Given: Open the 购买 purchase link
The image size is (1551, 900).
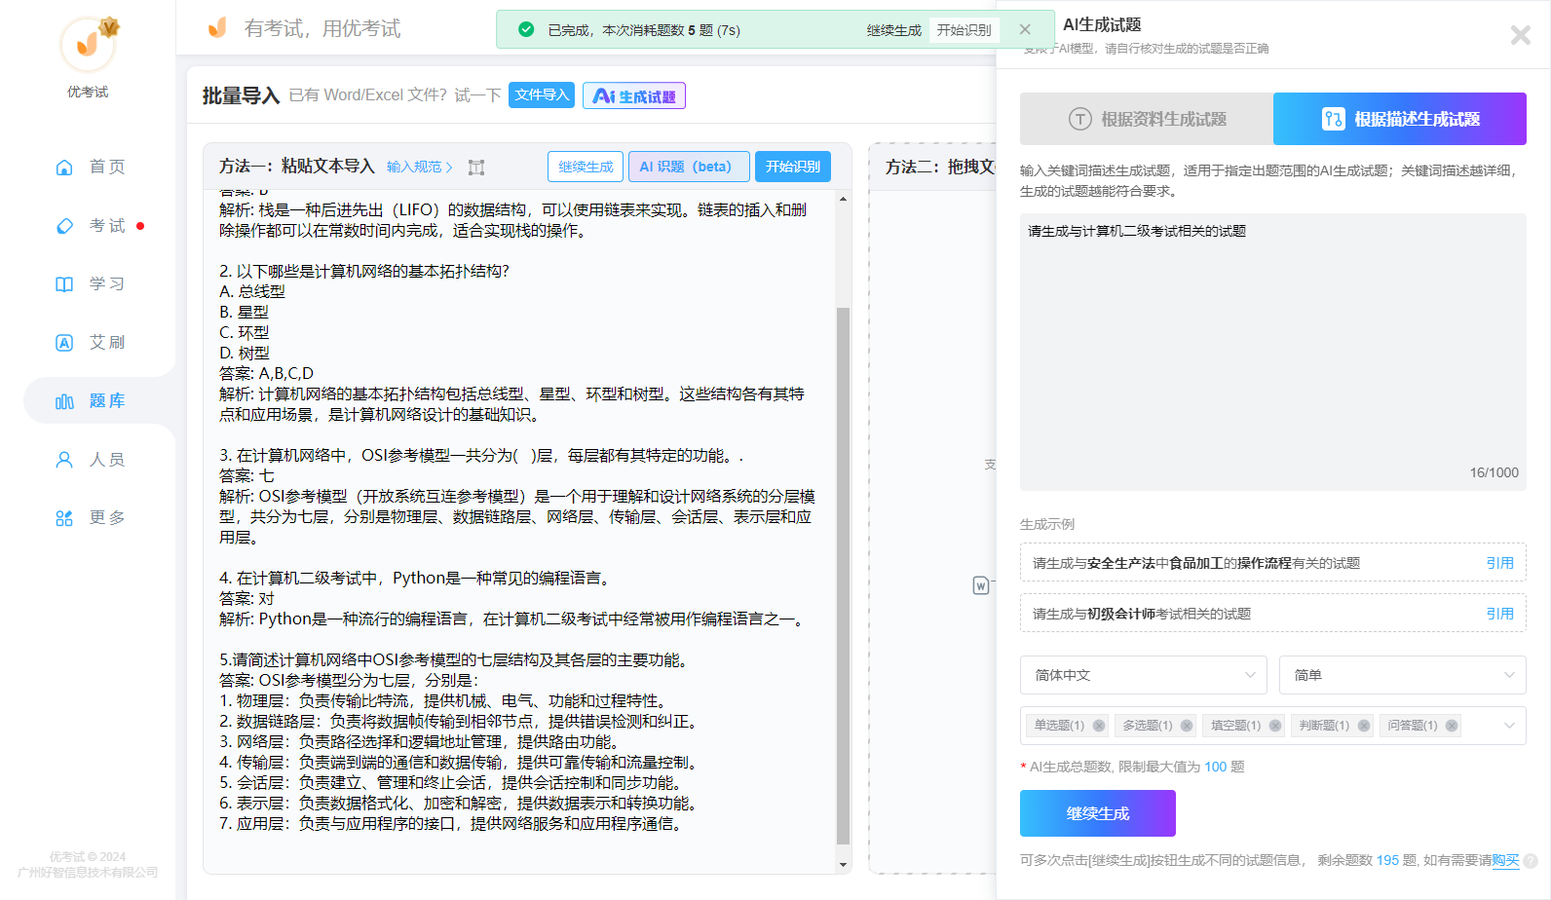Looking at the screenshot, I should pos(1505,860).
